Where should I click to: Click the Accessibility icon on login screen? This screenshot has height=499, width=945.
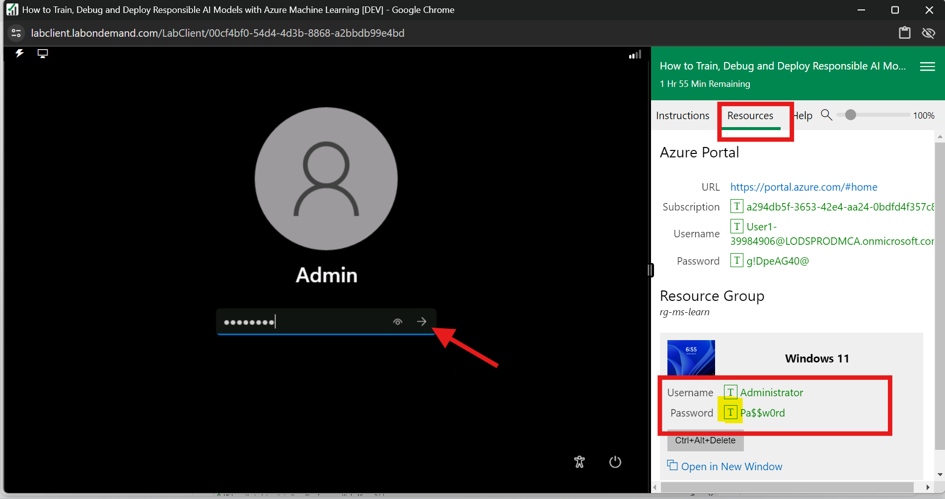click(580, 462)
